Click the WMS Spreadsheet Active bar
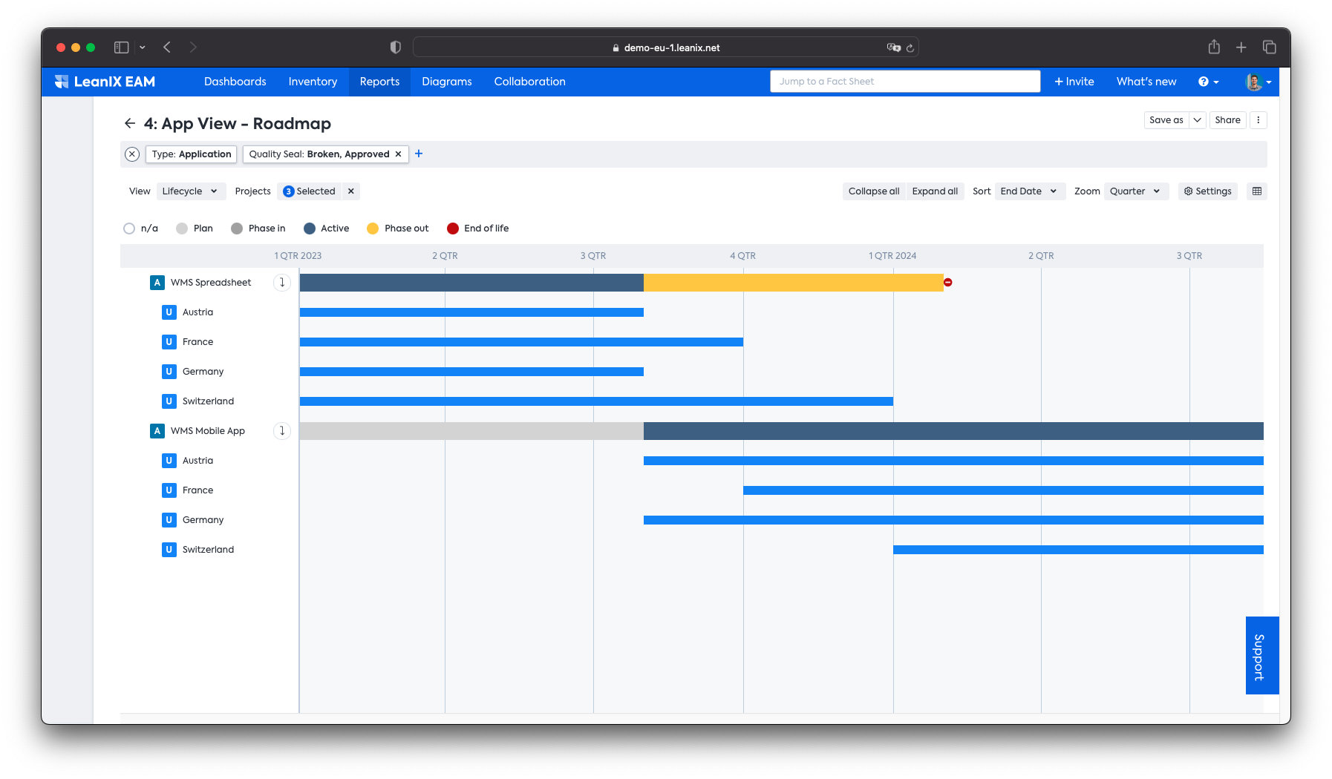This screenshot has height=779, width=1332. [471, 283]
